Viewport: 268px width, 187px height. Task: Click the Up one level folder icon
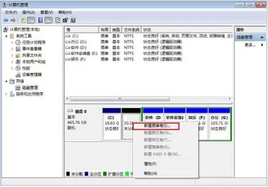[x=23, y=20]
